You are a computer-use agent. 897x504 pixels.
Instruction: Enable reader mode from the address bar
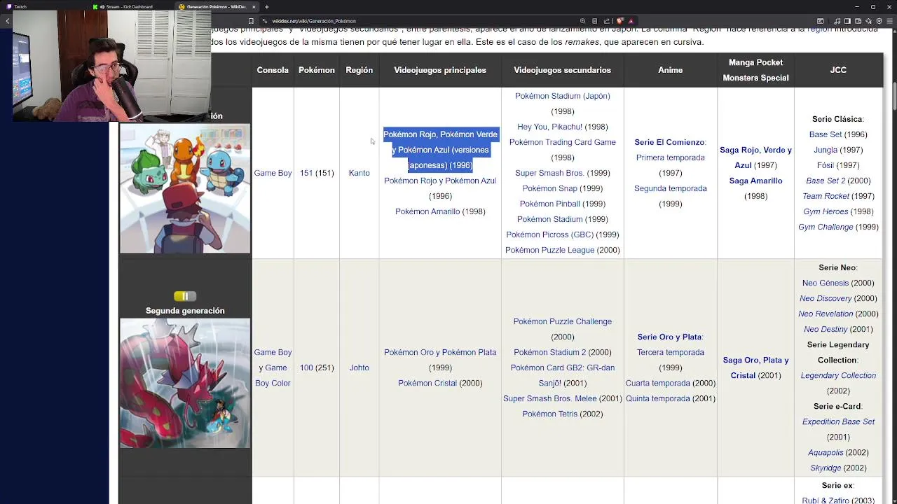coord(594,21)
